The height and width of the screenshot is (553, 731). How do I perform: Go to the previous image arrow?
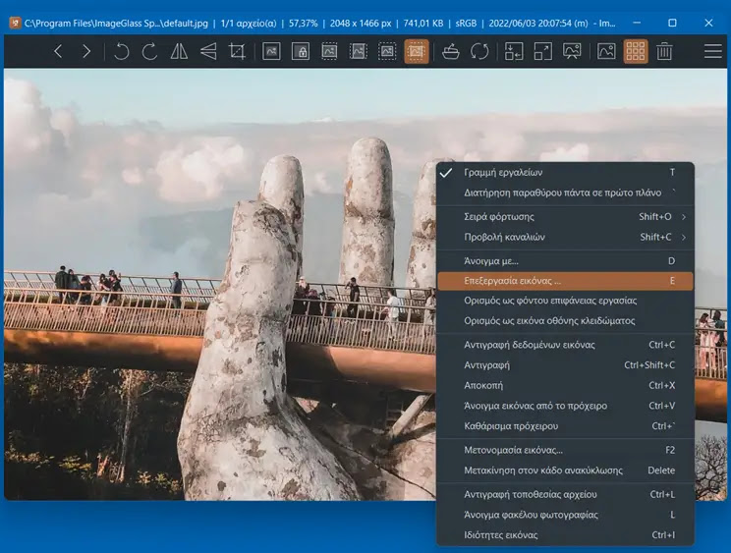coord(58,52)
